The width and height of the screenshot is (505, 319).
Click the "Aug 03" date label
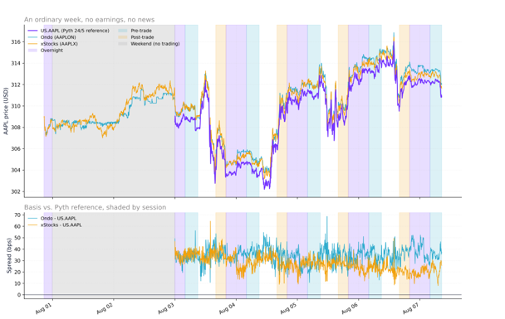[x=165, y=308]
